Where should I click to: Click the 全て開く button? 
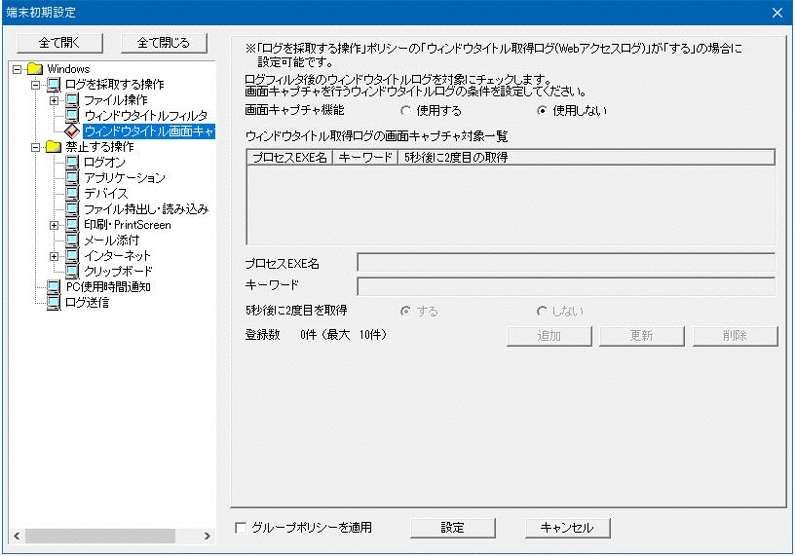coord(59,43)
